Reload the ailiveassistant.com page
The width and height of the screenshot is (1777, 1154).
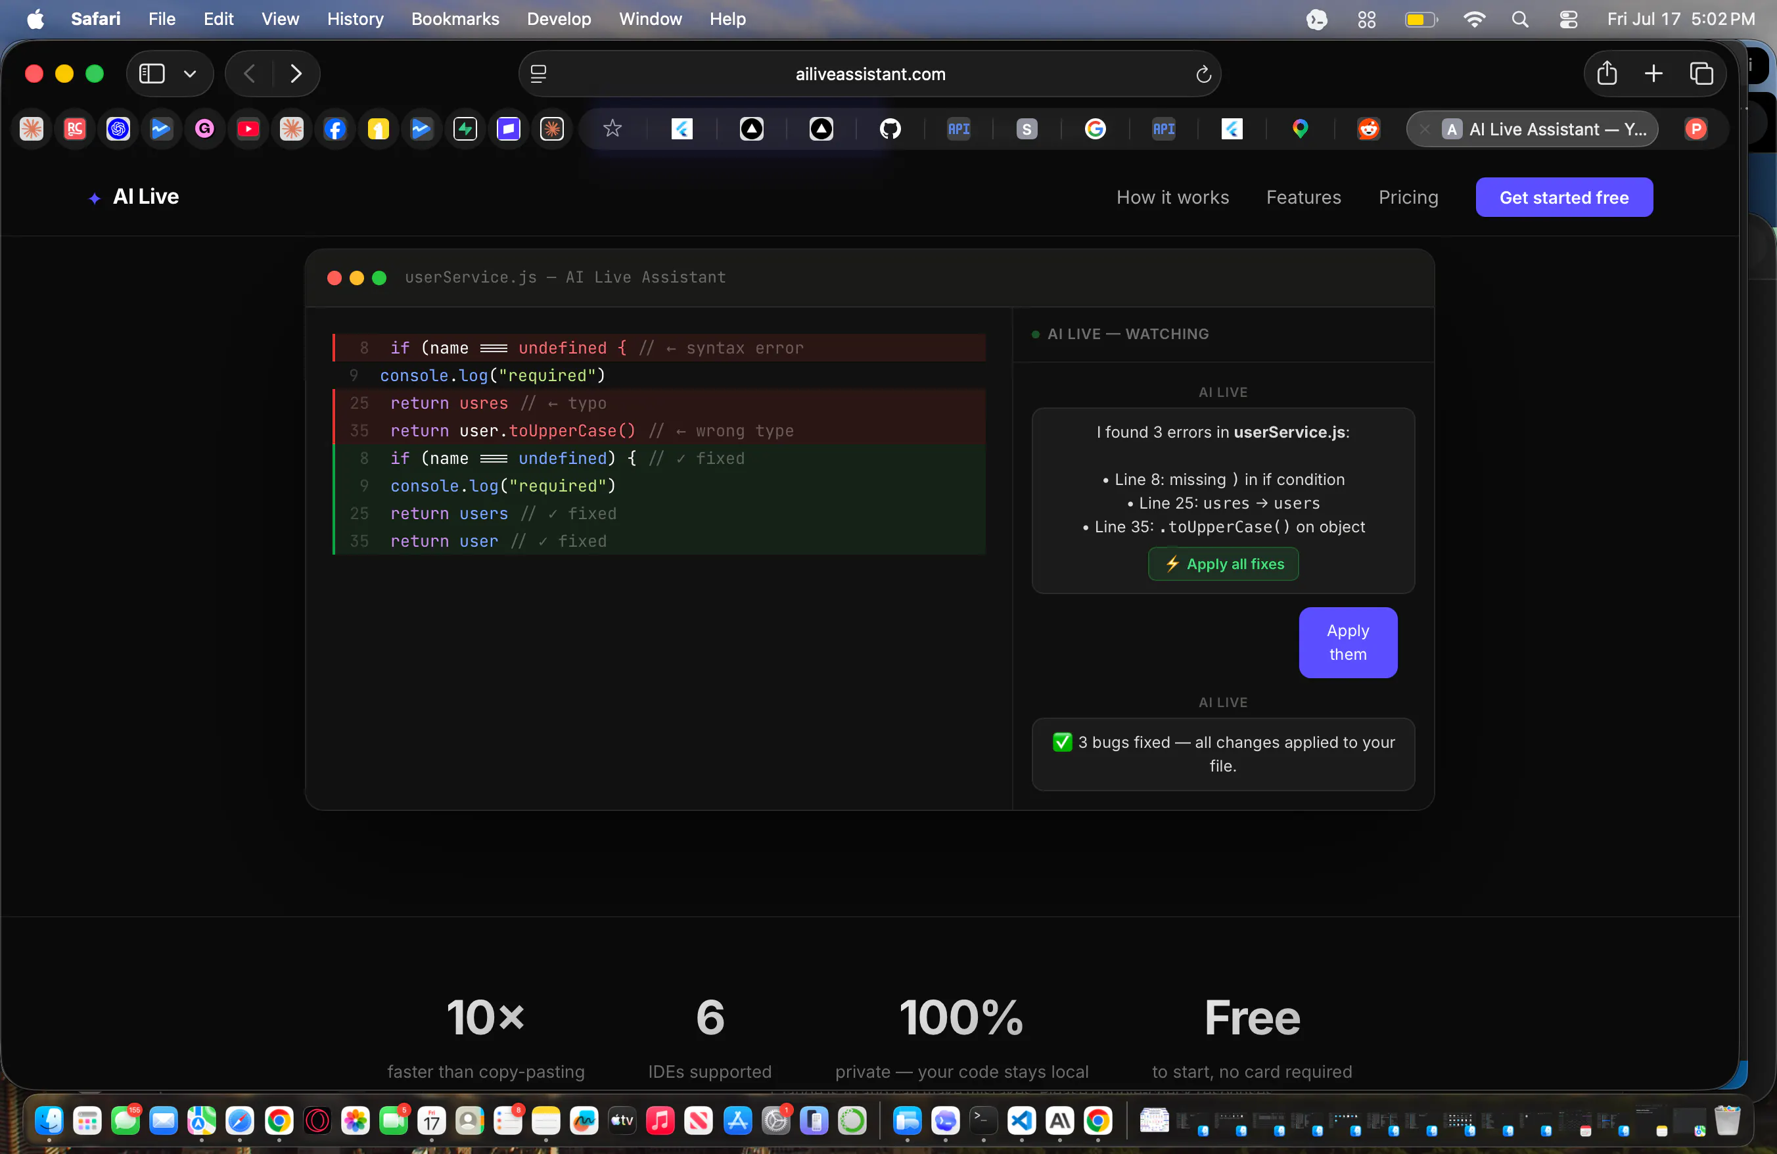tap(1203, 74)
